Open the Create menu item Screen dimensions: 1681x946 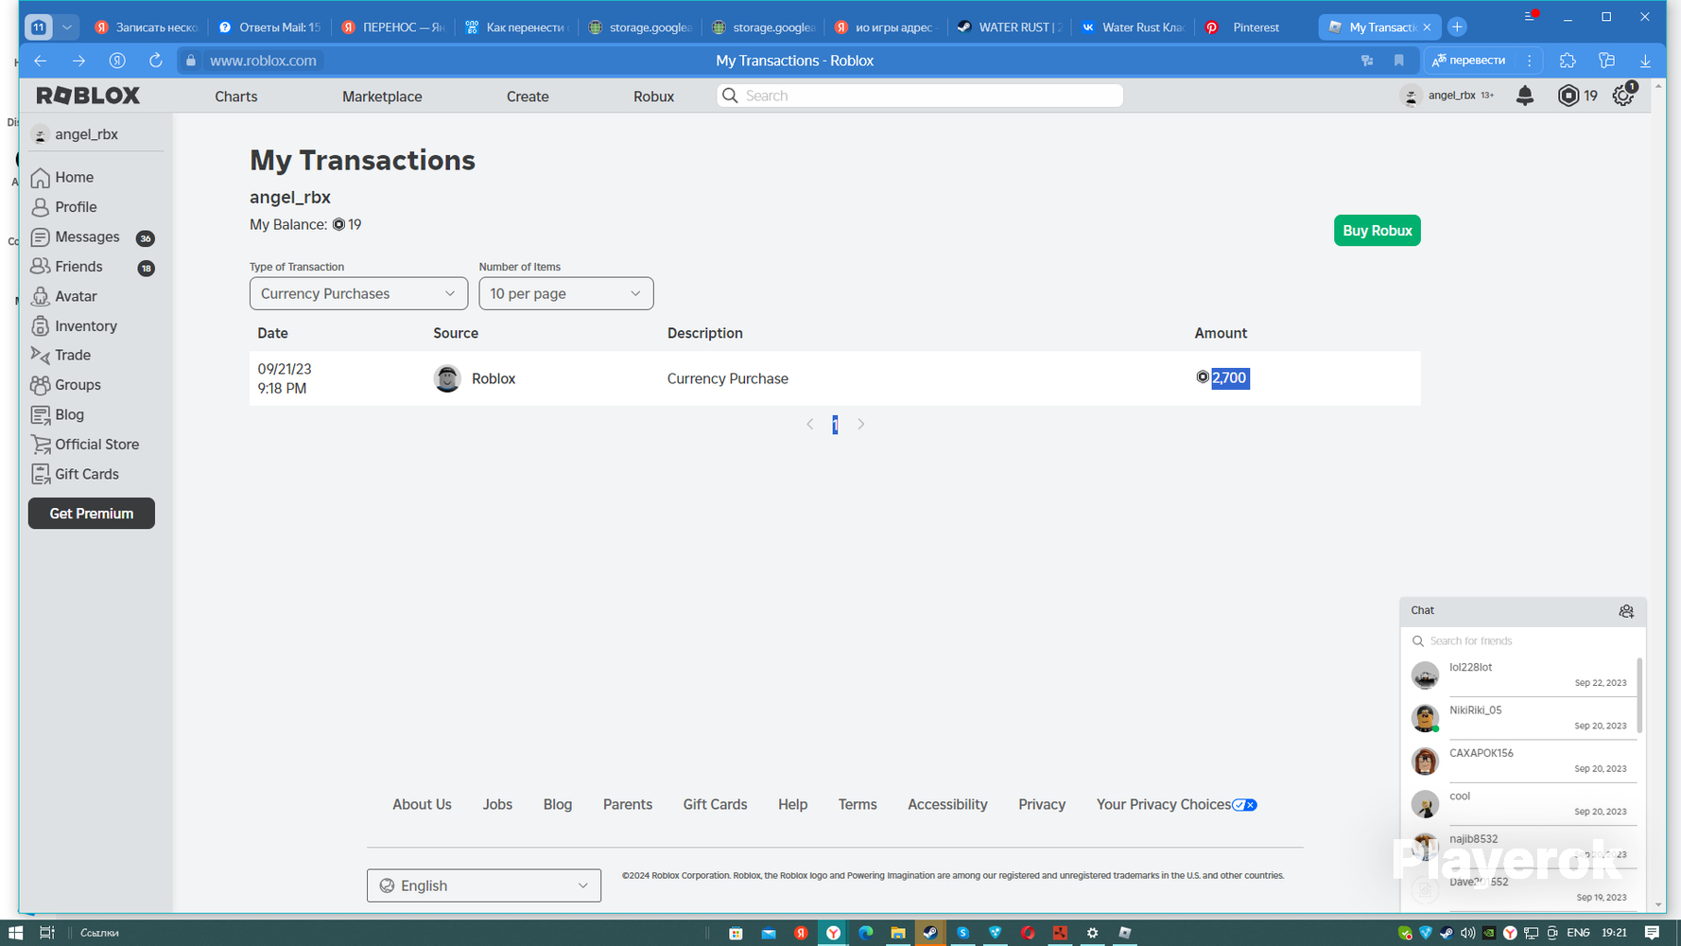pyautogui.click(x=528, y=96)
